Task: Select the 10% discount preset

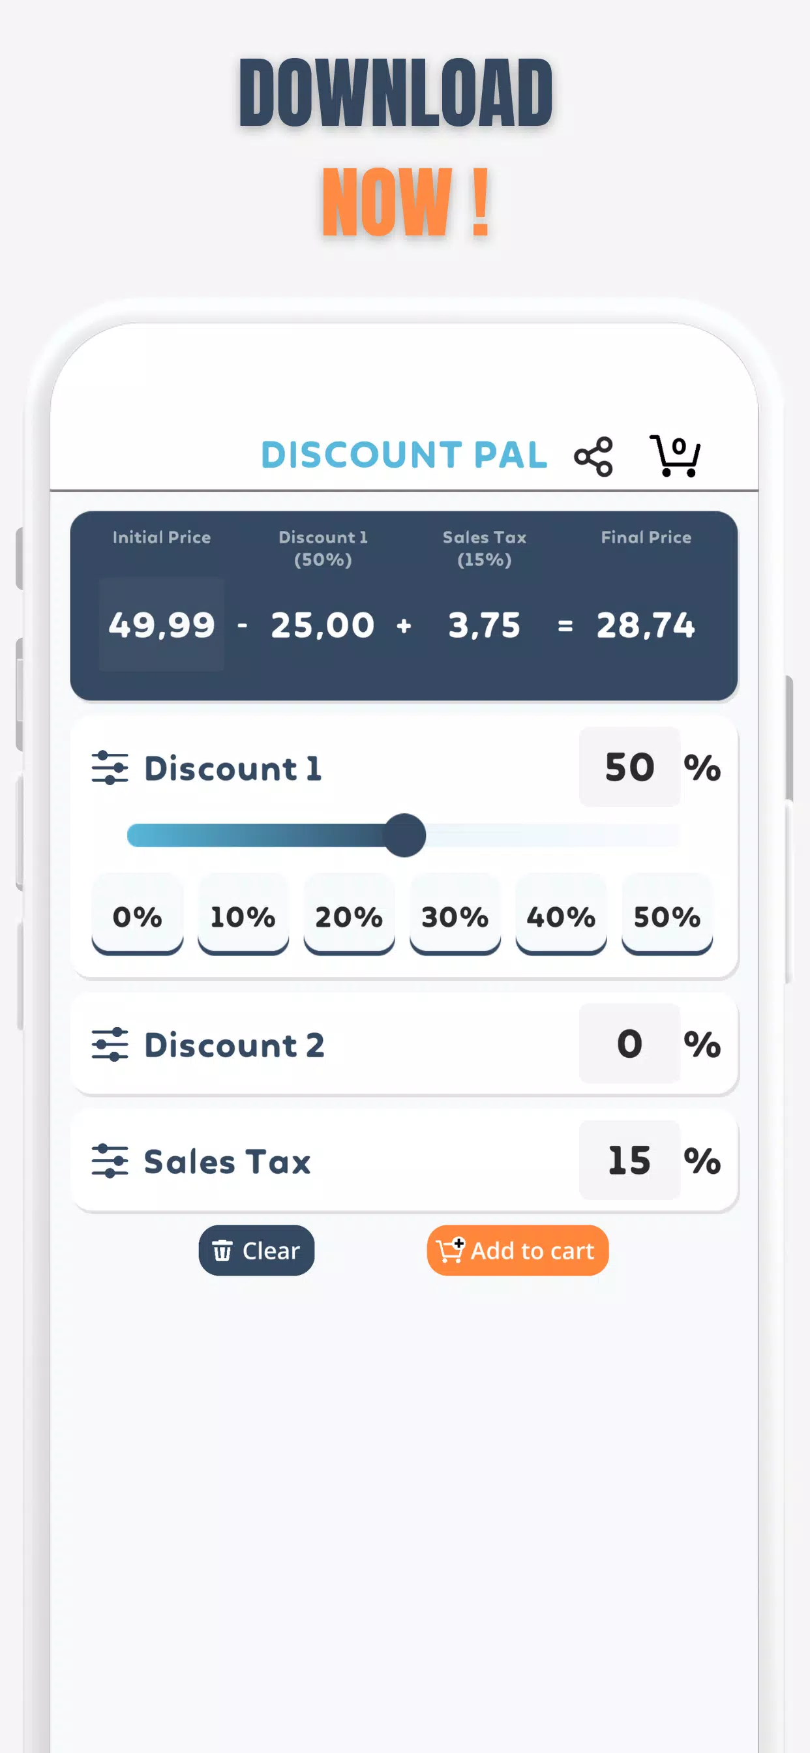Action: [x=243, y=916]
